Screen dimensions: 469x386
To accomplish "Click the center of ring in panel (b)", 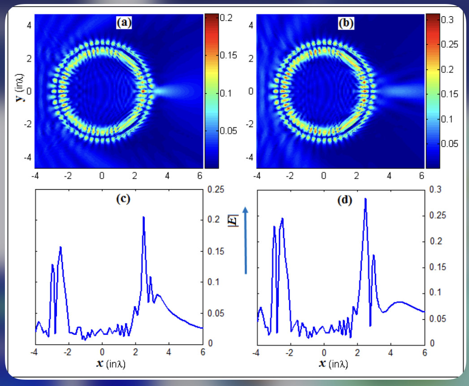I will pyautogui.click(x=324, y=91).
